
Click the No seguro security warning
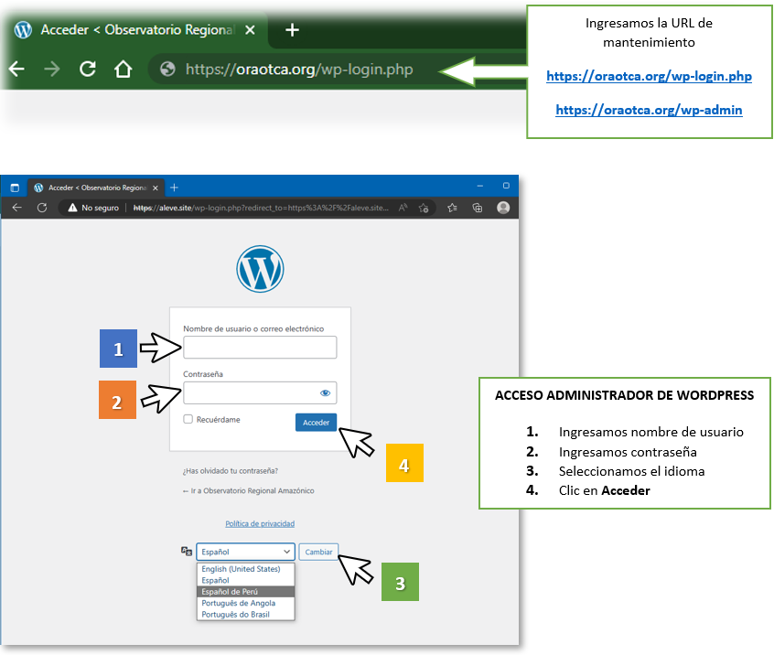[x=93, y=208]
